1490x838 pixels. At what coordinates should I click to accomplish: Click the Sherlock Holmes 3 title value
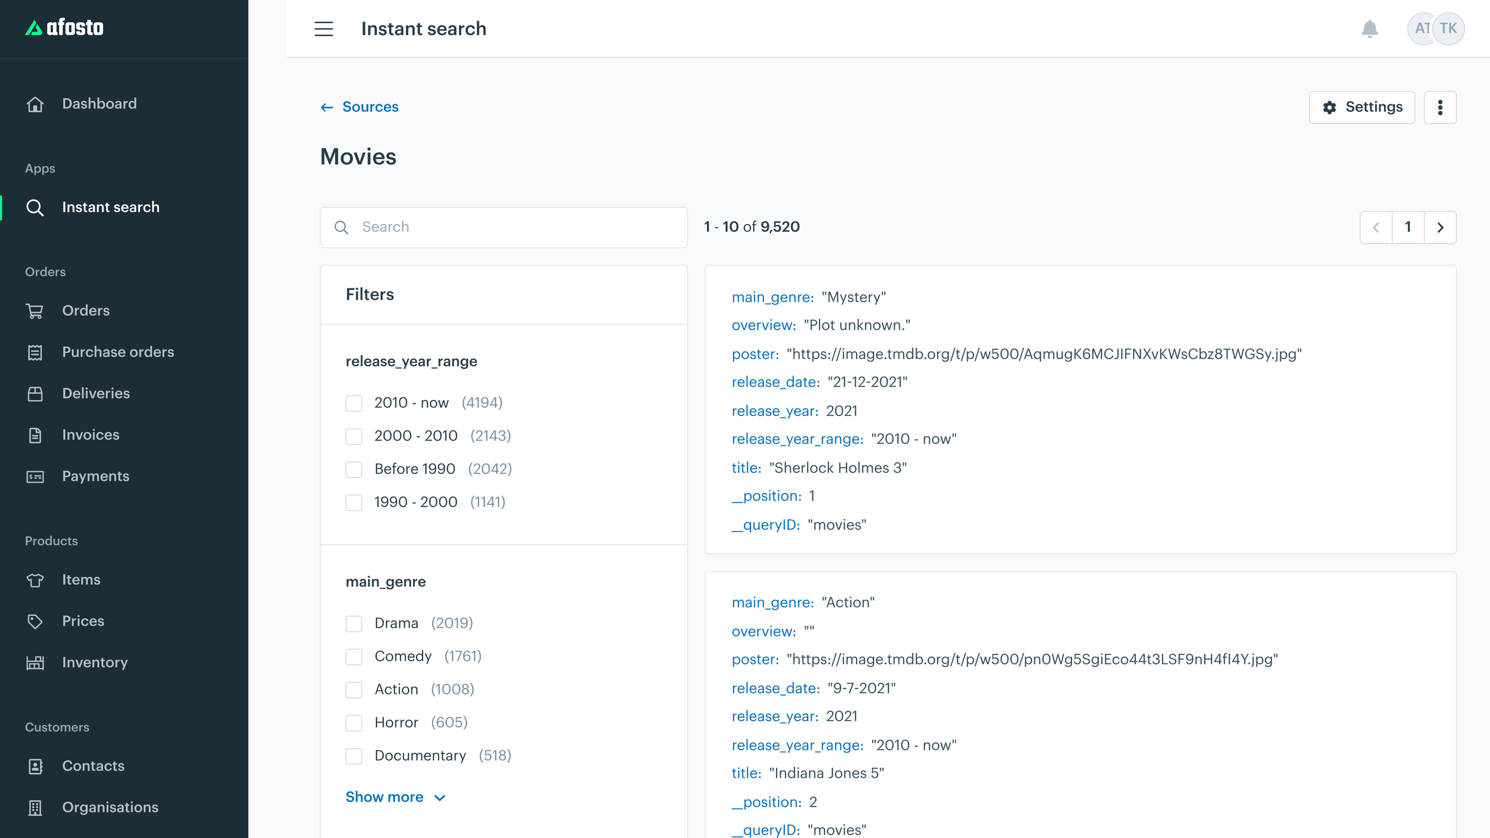click(838, 468)
